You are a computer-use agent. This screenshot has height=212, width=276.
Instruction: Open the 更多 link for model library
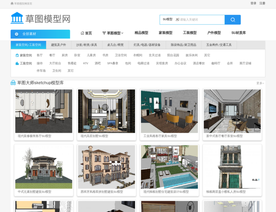pyautogui.click(x=260, y=83)
